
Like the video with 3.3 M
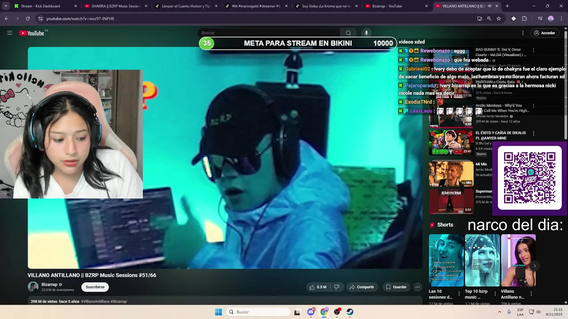point(318,287)
